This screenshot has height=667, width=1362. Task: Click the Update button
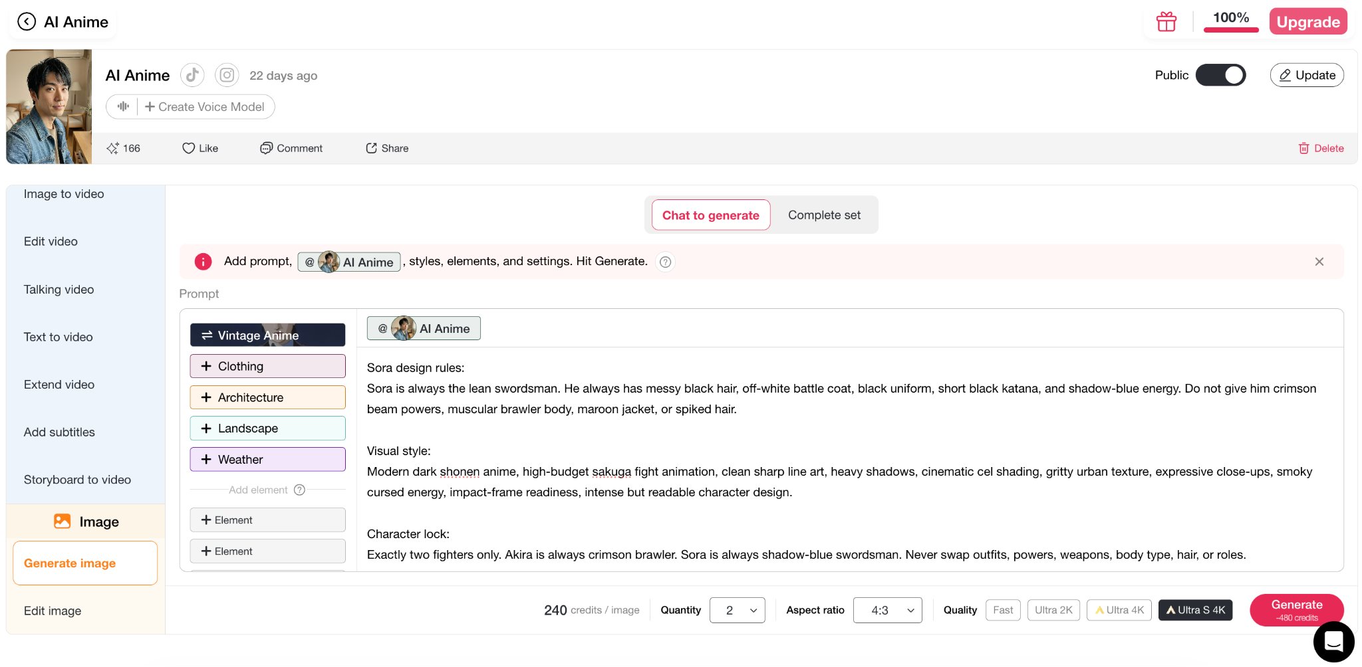(x=1307, y=75)
